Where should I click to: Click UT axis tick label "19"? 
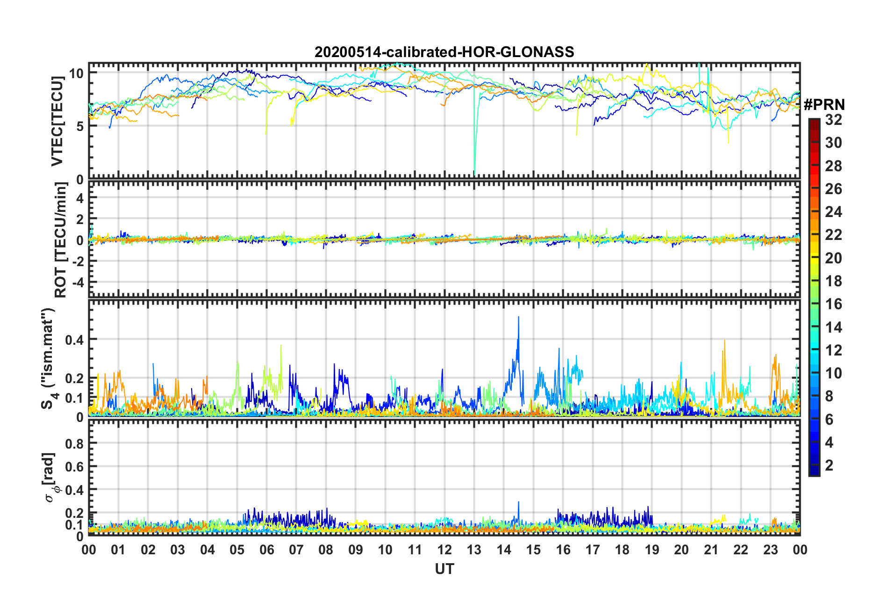652,550
